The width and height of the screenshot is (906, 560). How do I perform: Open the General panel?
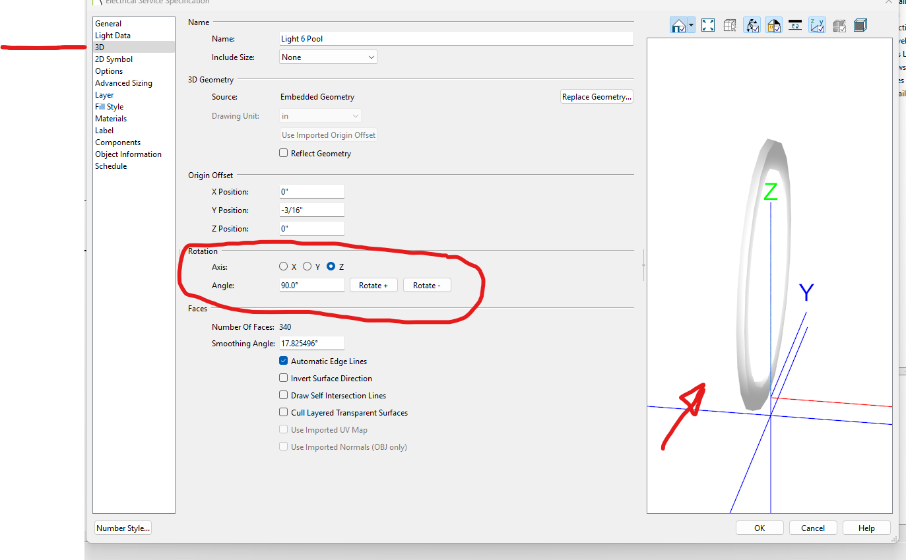coord(134,24)
